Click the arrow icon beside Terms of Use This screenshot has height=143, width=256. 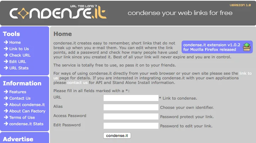[x=6, y=117]
